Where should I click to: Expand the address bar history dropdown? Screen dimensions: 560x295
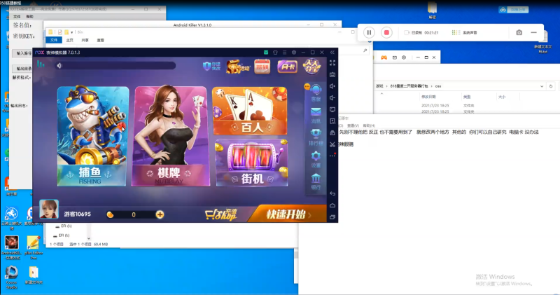point(542,86)
